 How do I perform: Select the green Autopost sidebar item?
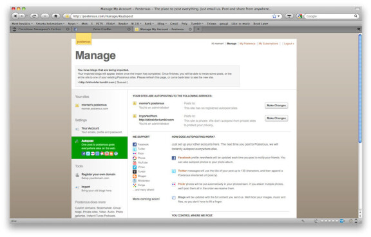[x=99, y=147]
